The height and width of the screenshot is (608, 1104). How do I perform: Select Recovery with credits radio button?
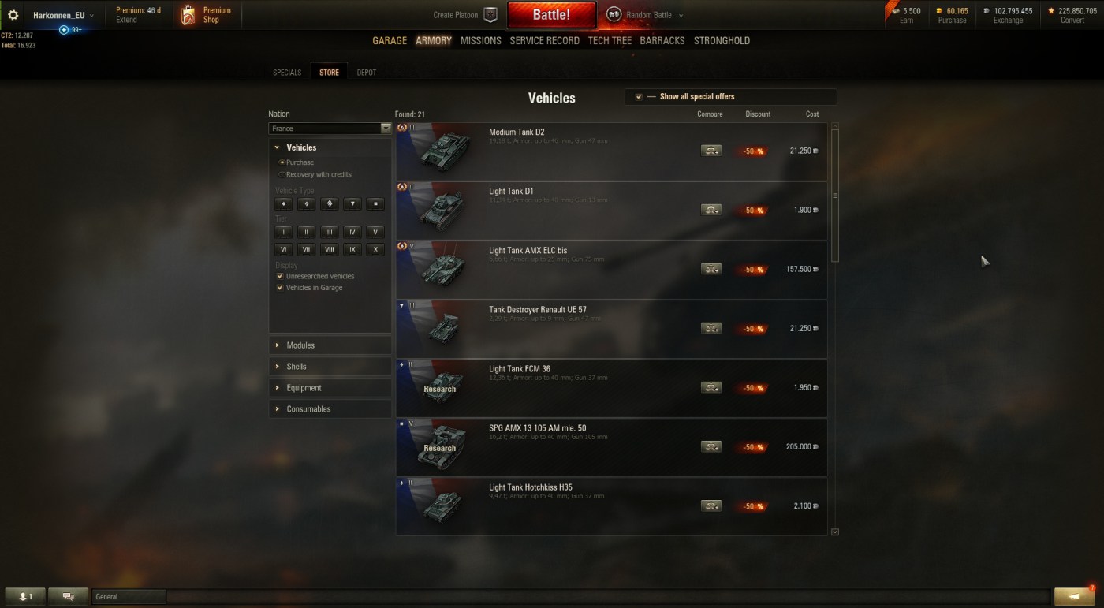[282, 174]
